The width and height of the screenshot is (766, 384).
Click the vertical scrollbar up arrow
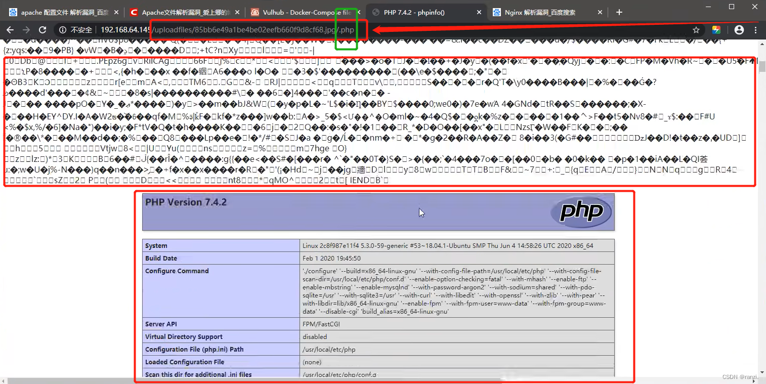pyautogui.click(x=761, y=44)
